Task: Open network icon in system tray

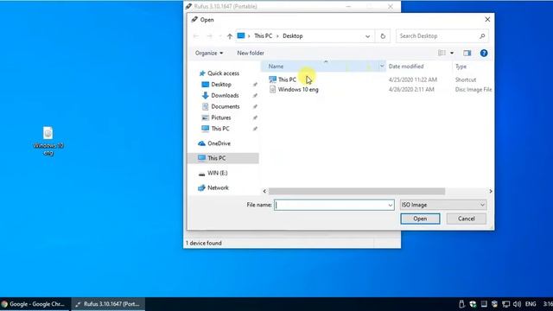Action: point(505,304)
